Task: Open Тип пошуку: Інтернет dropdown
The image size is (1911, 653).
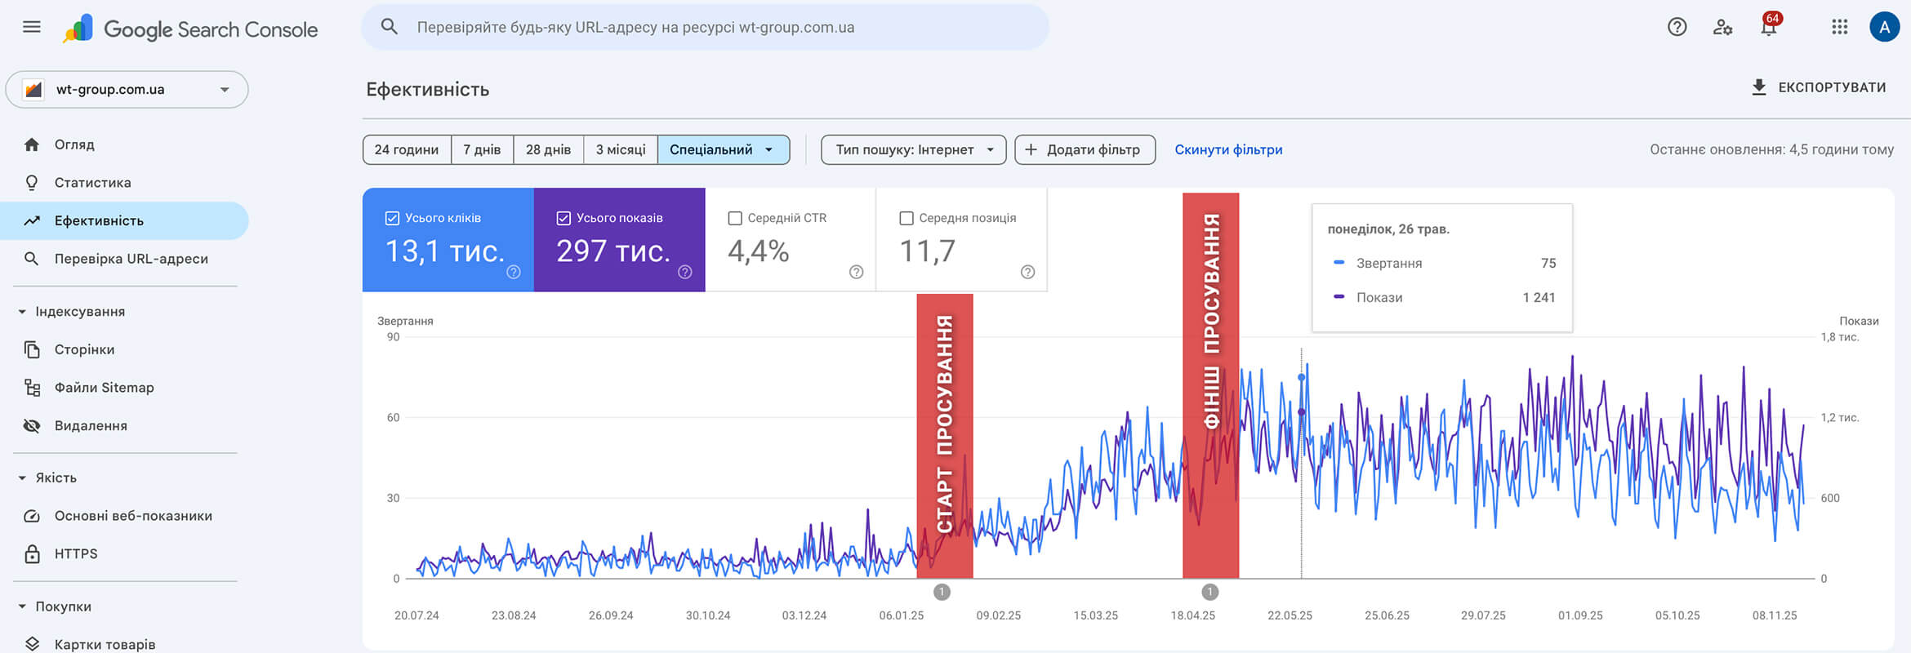Action: point(913,149)
